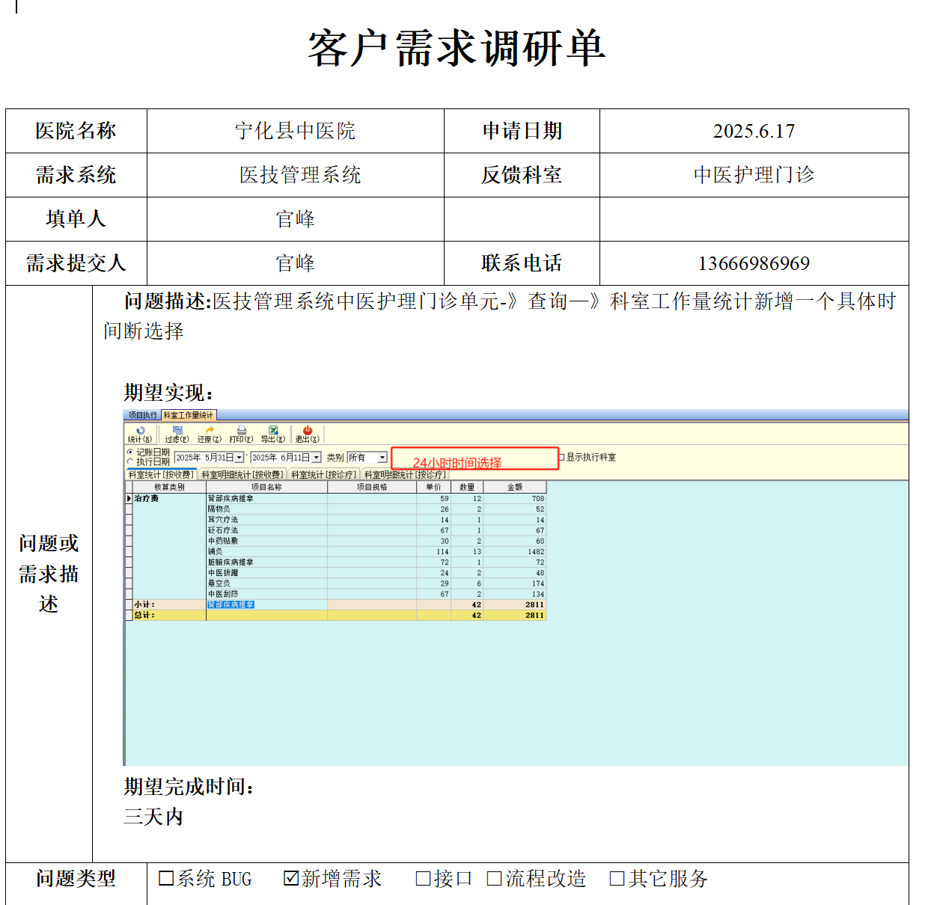
Task: Click the phone number 13666986969
Action: pos(754,263)
